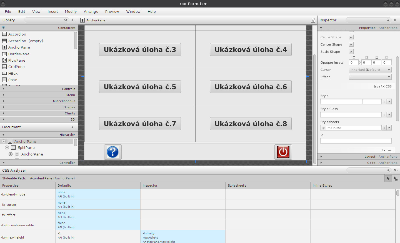Click the CSS Analyzer table vertical scrollbar
Viewport: 400px width, 243px height.
(x=398, y=193)
